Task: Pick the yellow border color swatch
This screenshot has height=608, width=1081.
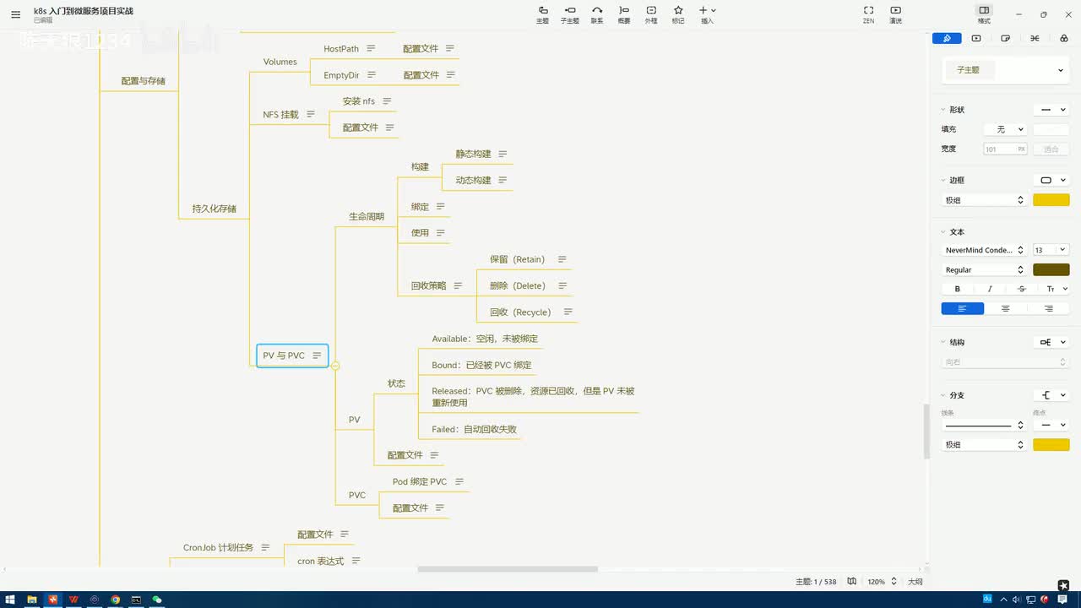Action: 1051,200
